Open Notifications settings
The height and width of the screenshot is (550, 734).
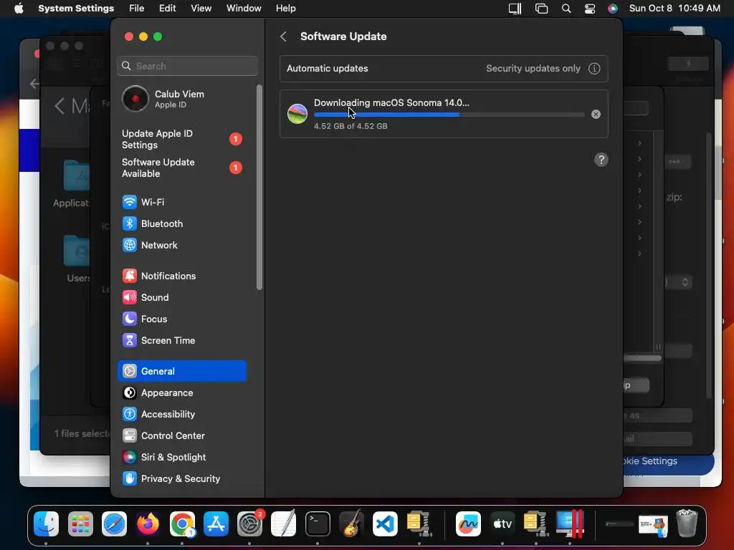point(182,276)
